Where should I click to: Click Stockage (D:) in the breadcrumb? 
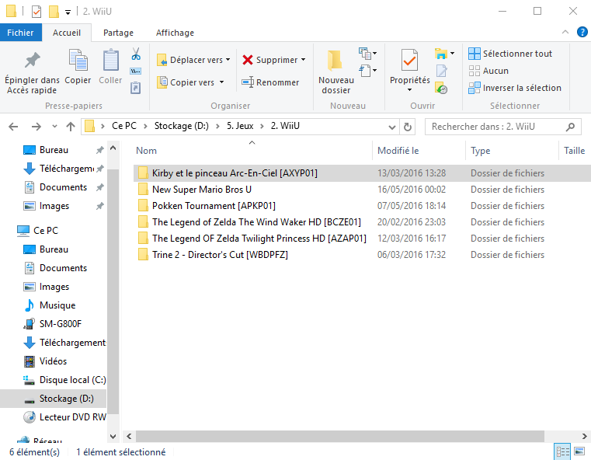point(181,126)
